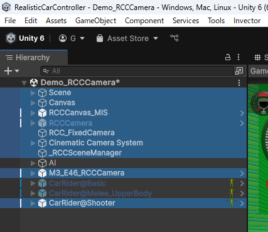Open RCCCanvas_MIS prefab via arrow
This screenshot has width=268, height=232.
coord(242,113)
